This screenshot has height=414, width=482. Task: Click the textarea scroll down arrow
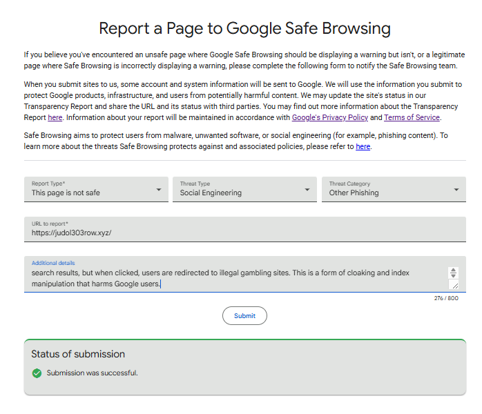tap(453, 275)
